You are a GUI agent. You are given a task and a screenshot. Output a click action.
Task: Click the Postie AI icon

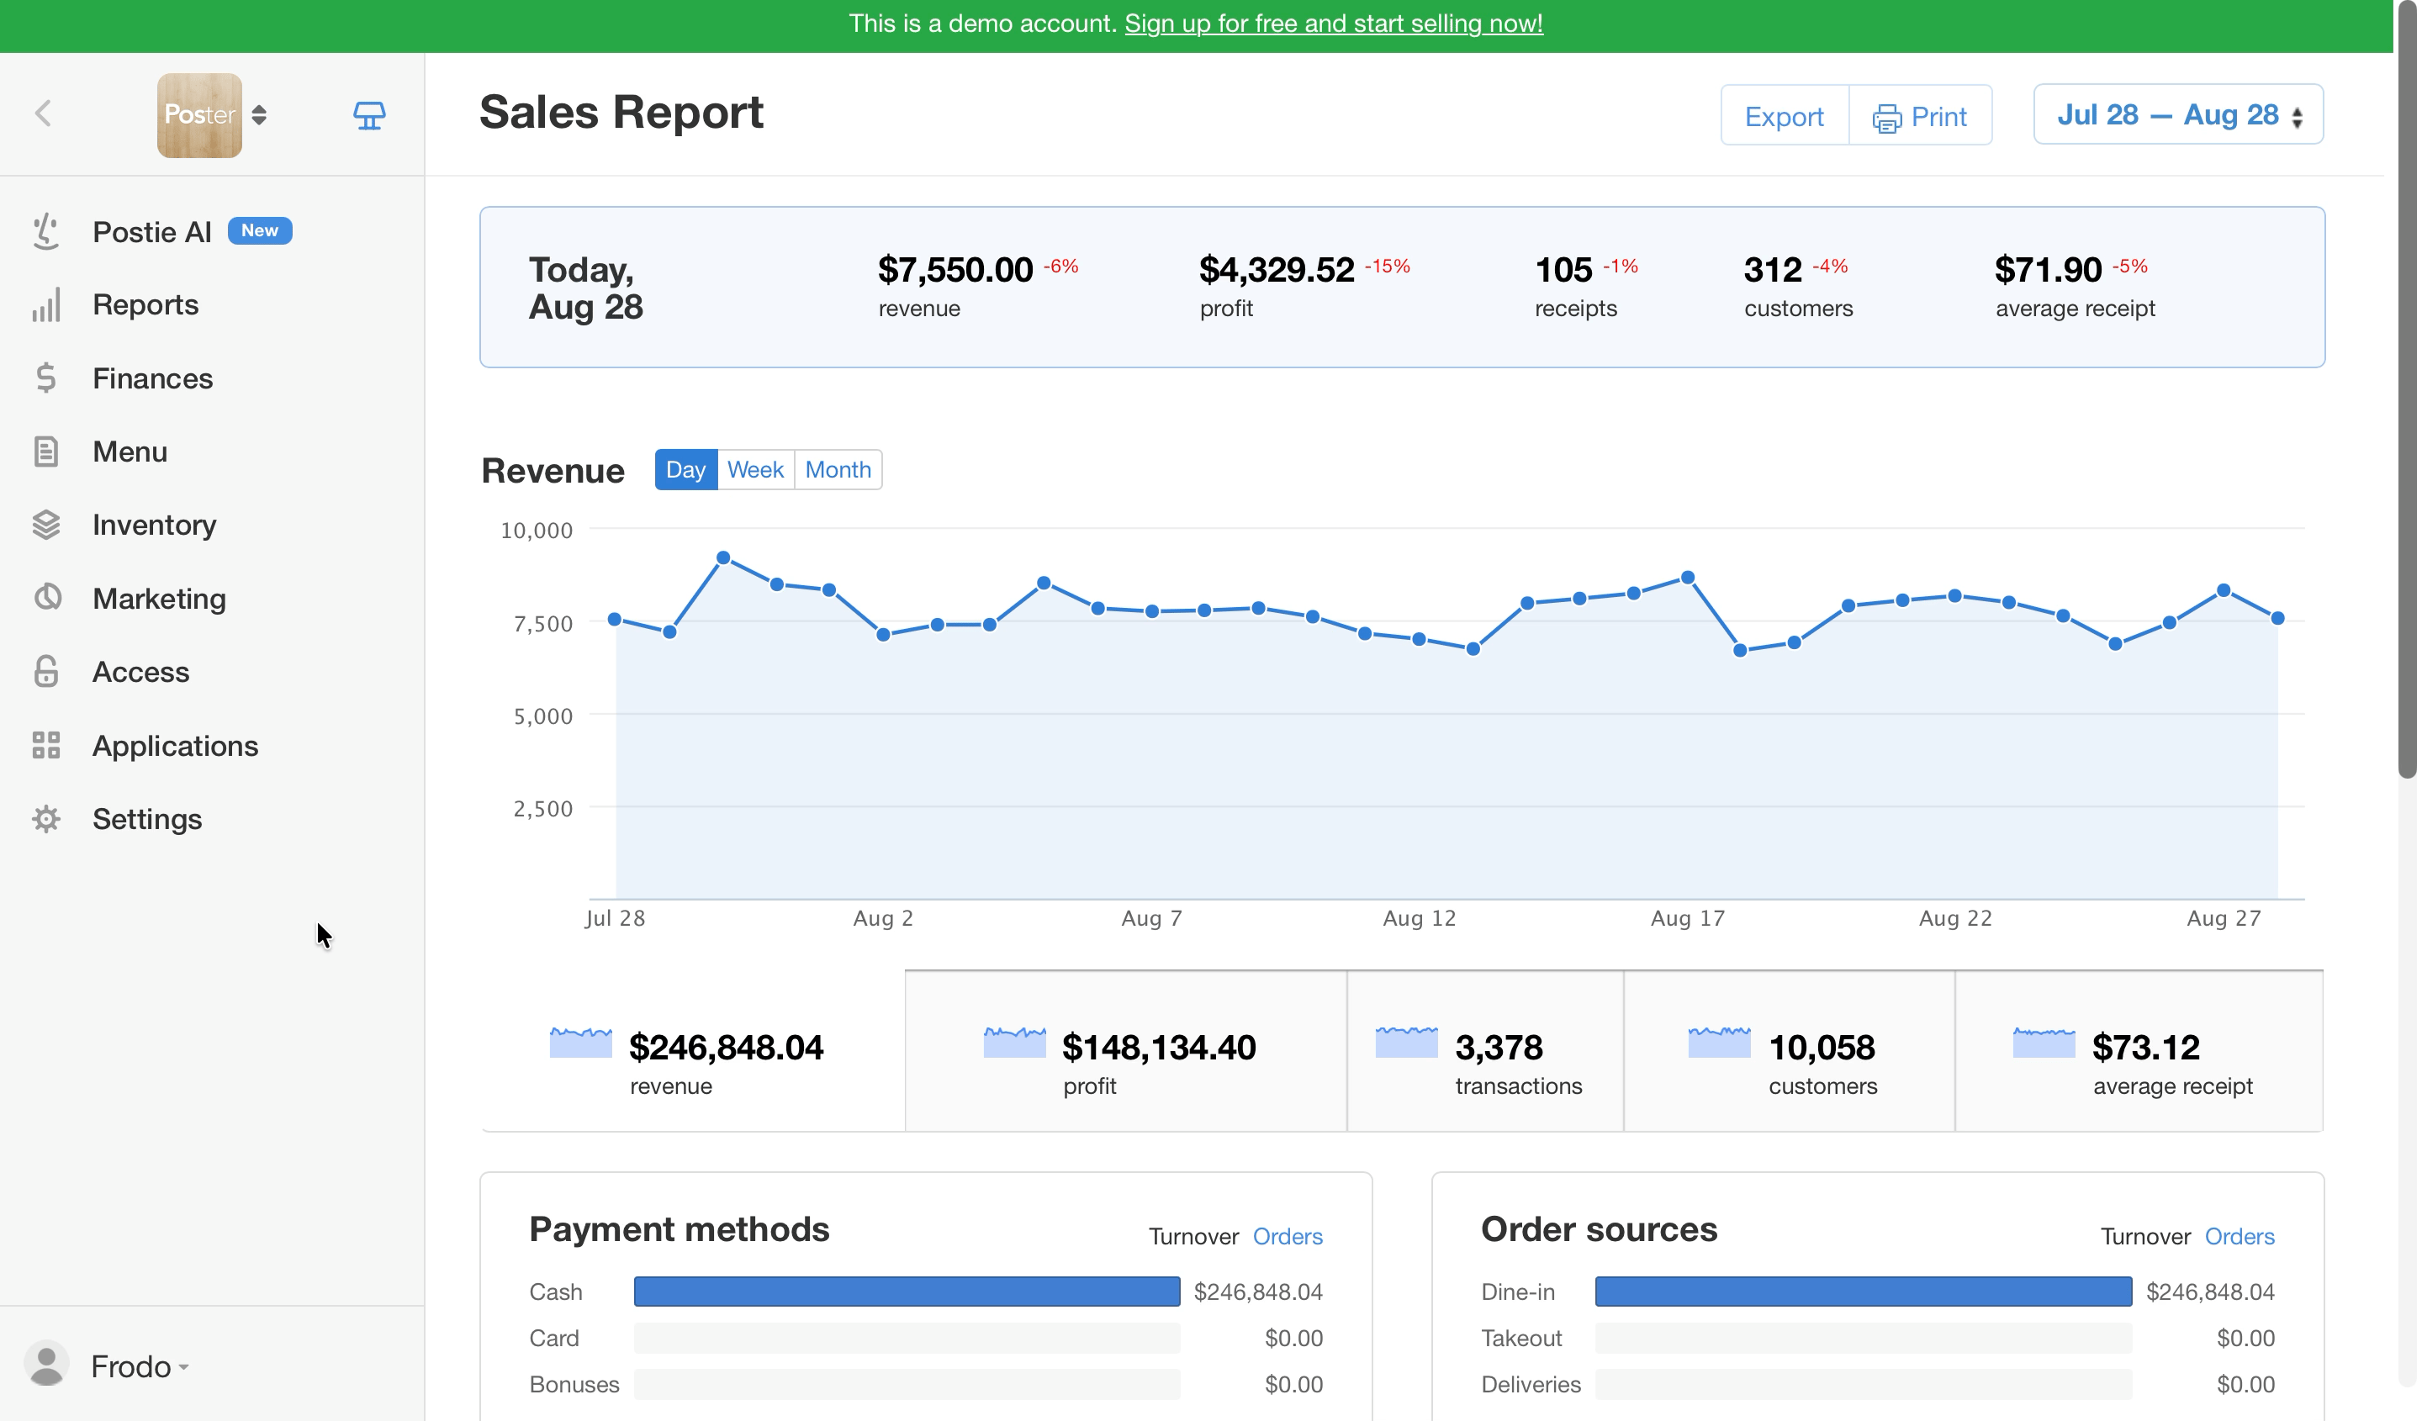[45, 231]
